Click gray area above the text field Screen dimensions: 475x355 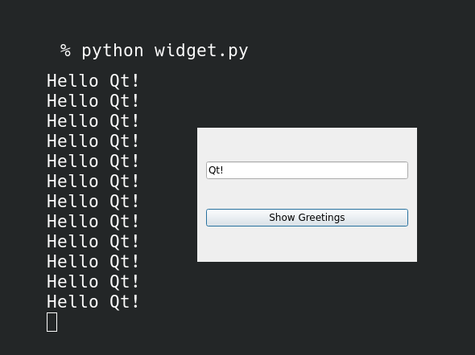click(x=307, y=145)
